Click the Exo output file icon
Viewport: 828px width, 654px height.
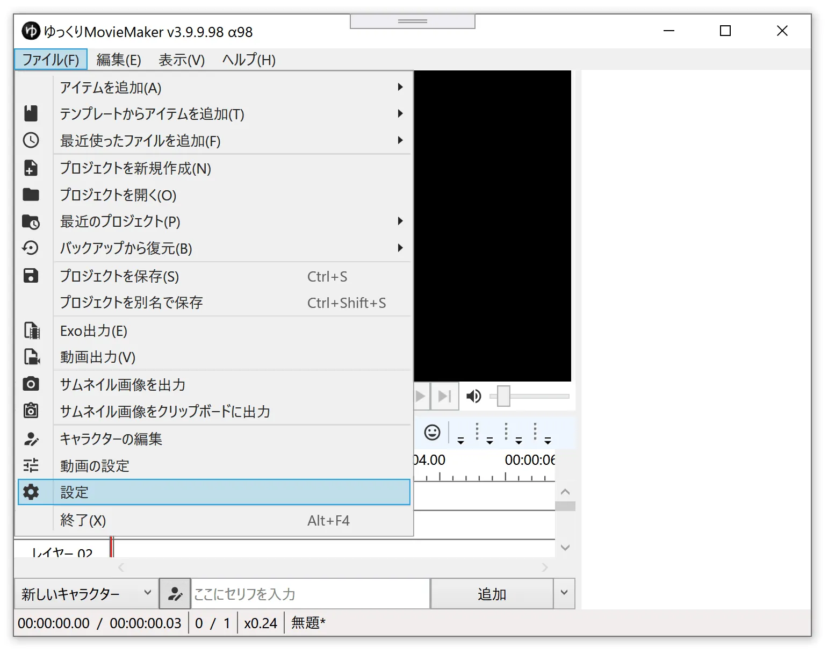point(32,330)
